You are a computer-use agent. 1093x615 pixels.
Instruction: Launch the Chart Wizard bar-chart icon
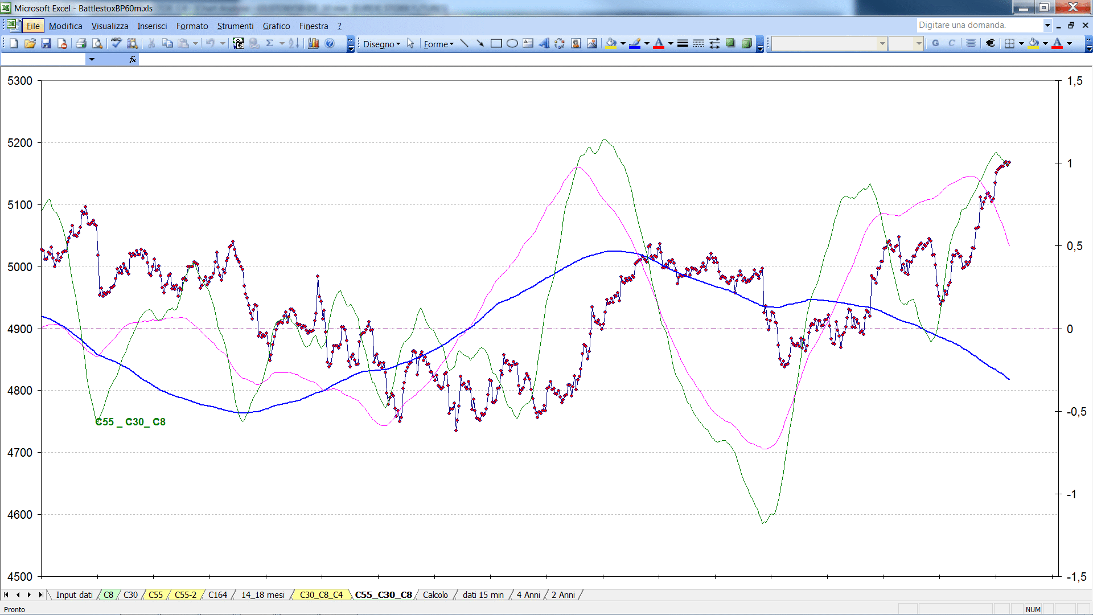pos(313,43)
